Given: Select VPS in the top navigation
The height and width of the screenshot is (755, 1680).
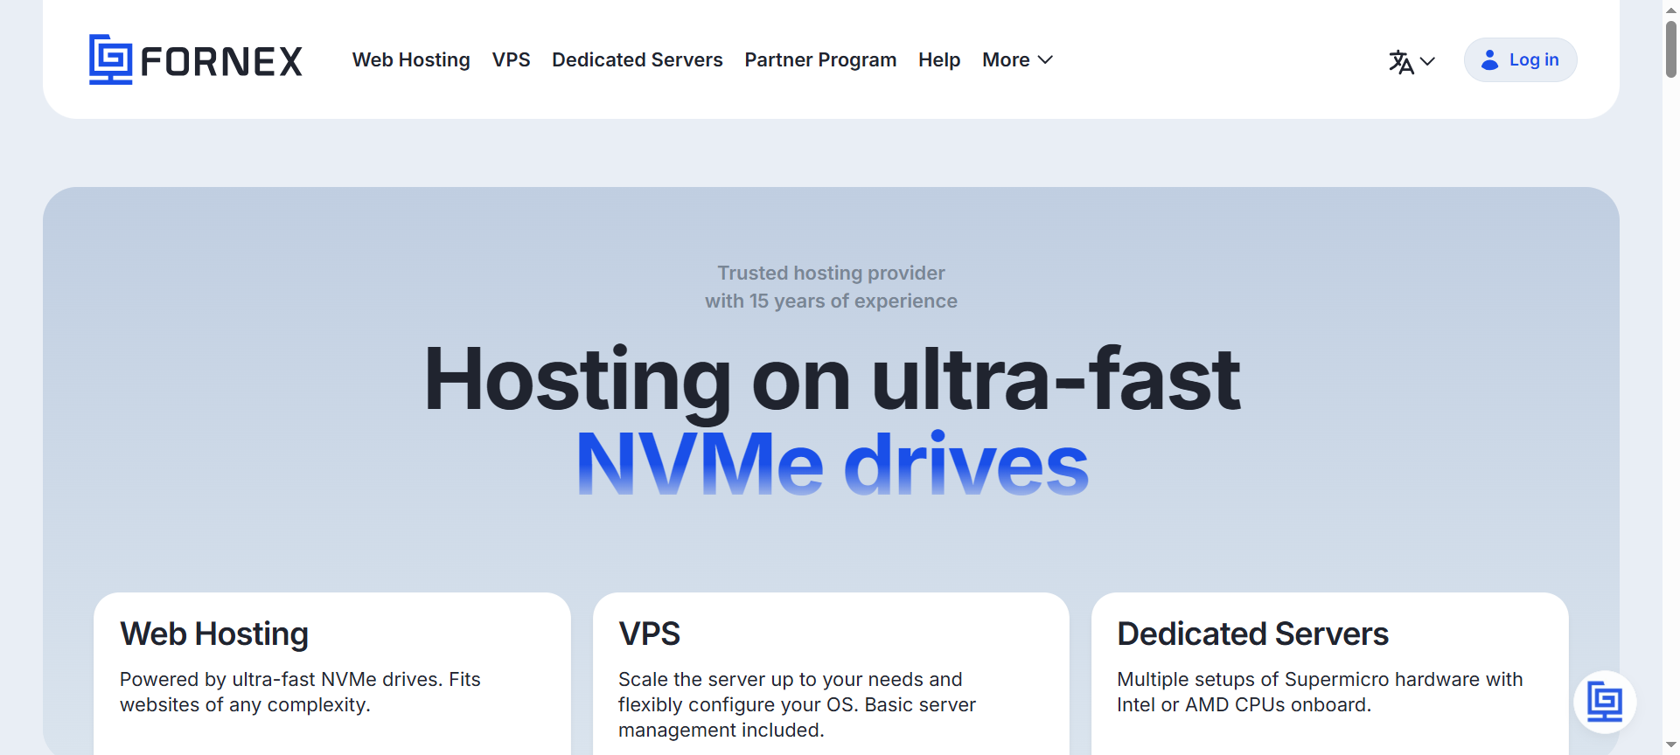Looking at the screenshot, I should pos(511,59).
